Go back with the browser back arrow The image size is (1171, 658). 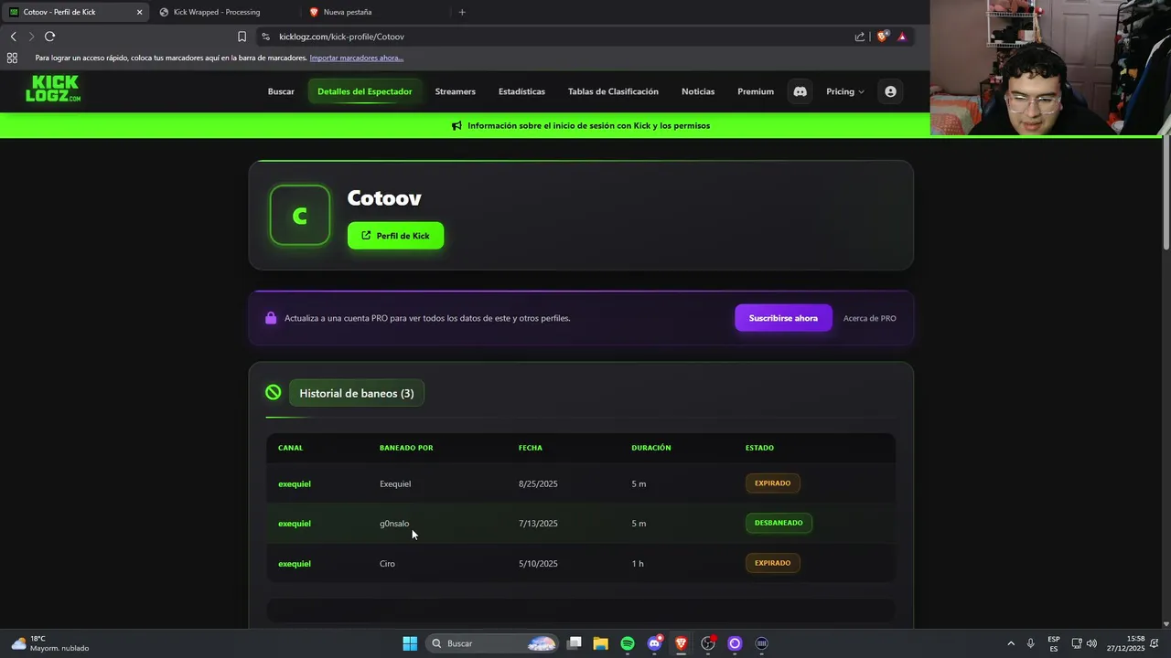(x=13, y=37)
